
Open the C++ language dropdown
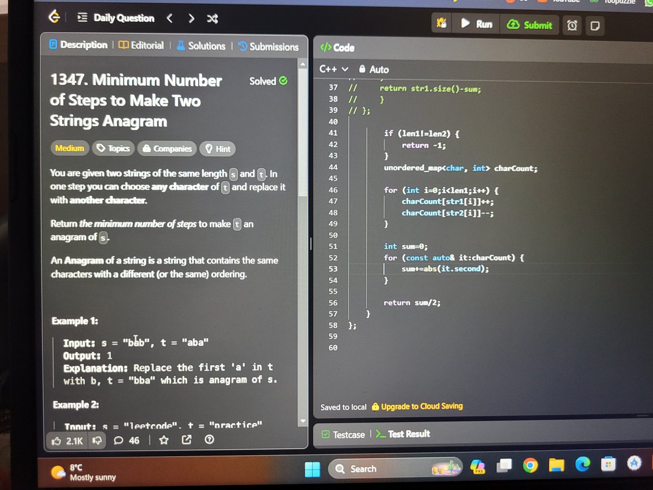coord(334,69)
